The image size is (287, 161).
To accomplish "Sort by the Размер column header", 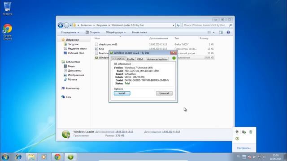I will 204,38.
